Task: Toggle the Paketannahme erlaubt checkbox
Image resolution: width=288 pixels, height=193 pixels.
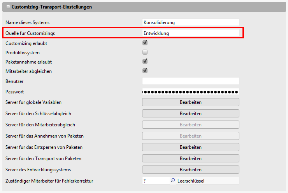Action: point(145,61)
